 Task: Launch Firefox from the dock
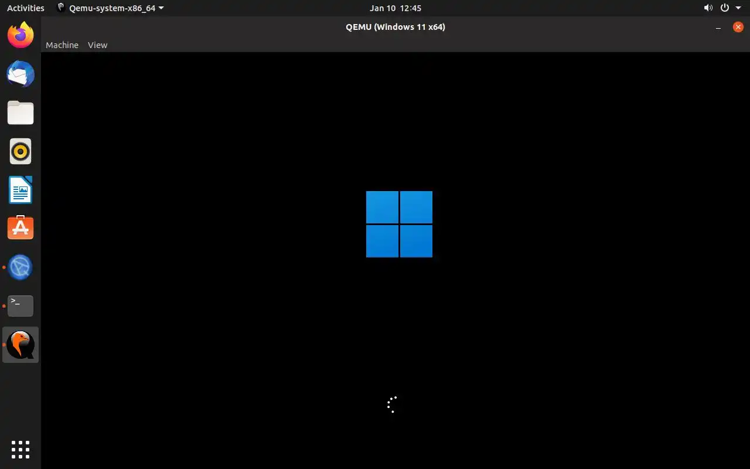click(21, 35)
